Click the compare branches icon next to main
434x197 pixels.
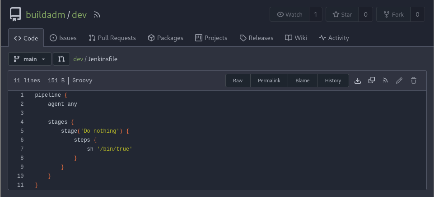tap(61, 59)
